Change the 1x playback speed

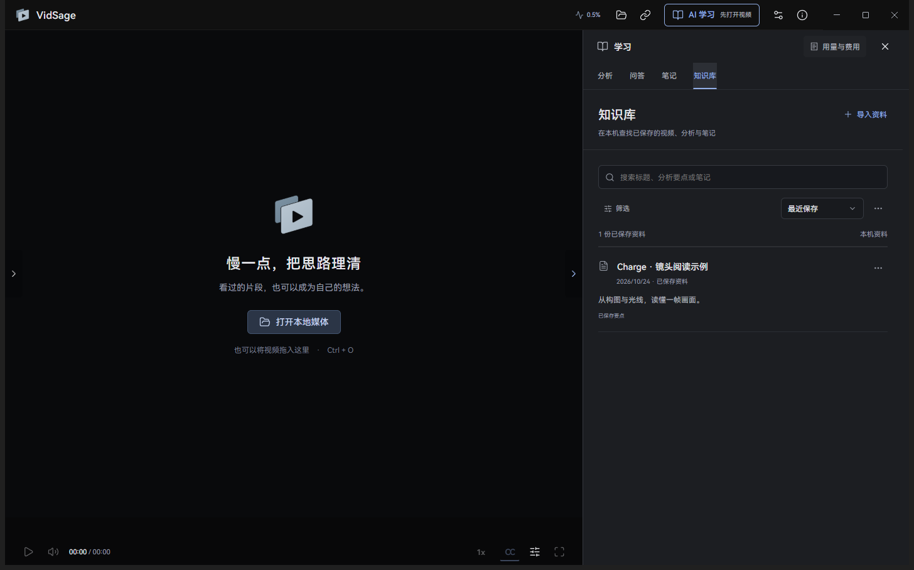(x=481, y=552)
